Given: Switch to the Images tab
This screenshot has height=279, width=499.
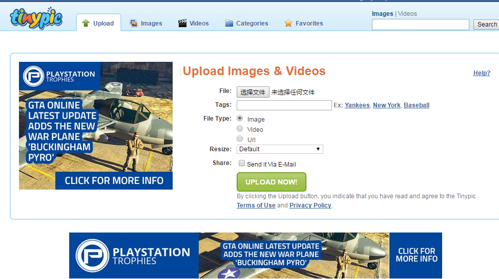Looking at the screenshot, I should point(146,23).
